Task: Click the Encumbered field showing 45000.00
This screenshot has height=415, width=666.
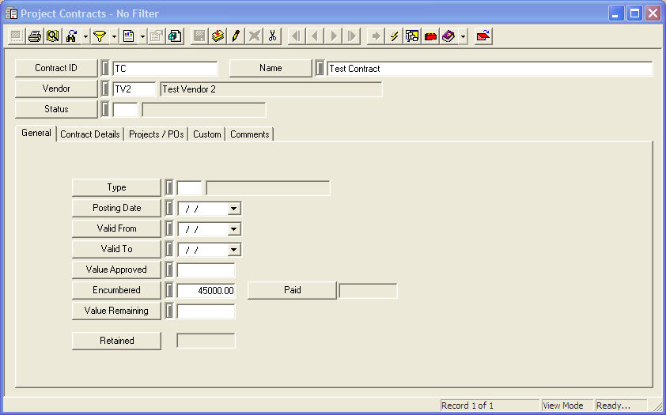Action: 206,291
